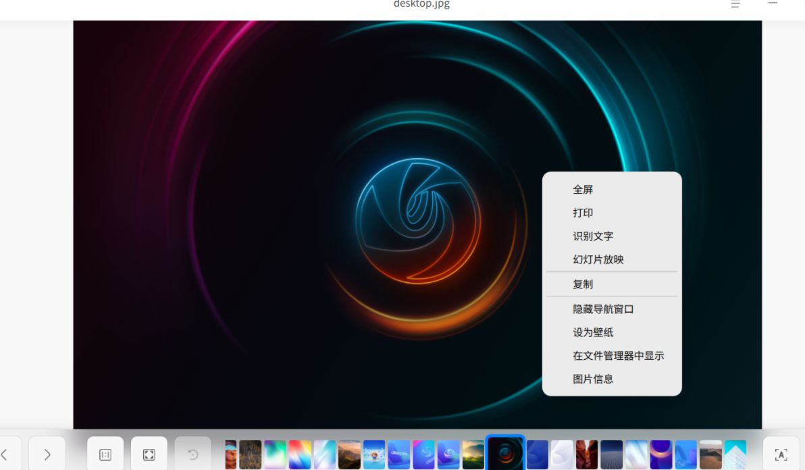Open the main menu hamburger icon
The height and width of the screenshot is (470, 805).
[x=735, y=4]
